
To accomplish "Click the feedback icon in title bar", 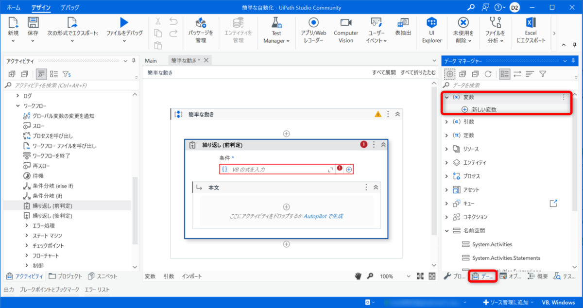I will [x=484, y=7].
